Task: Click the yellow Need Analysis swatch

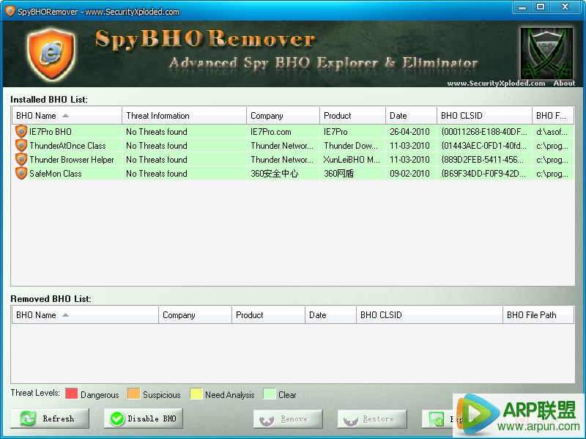Action: (x=196, y=394)
